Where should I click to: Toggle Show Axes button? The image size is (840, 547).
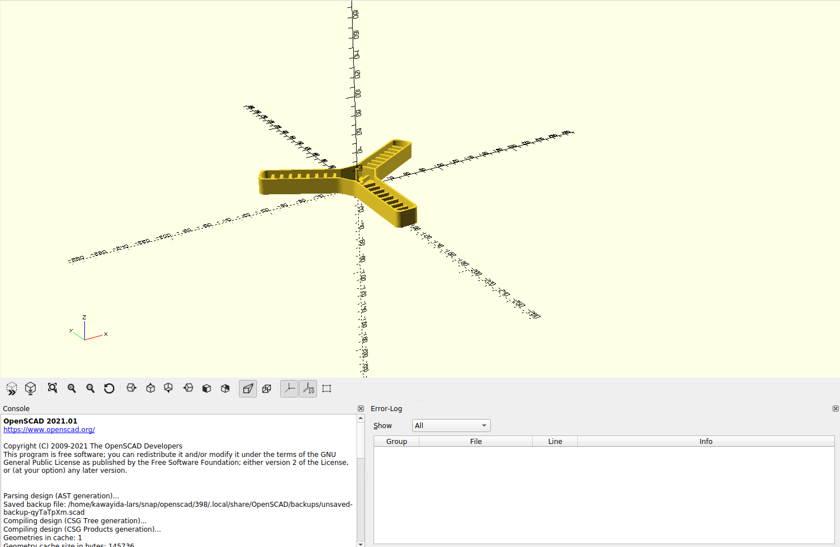(x=289, y=388)
